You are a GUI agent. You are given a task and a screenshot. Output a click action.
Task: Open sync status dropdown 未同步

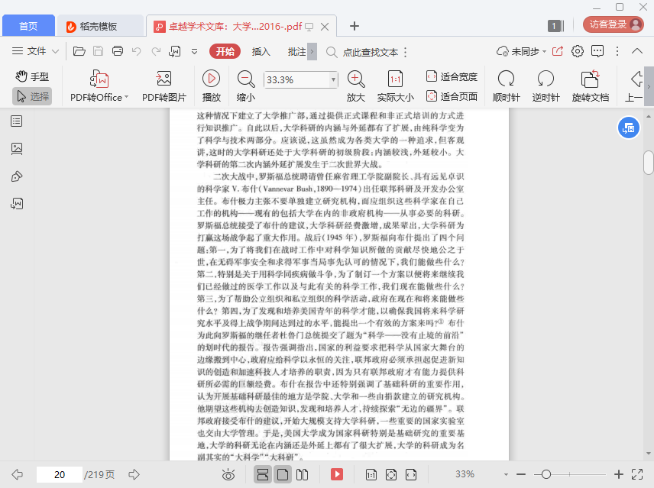tap(521, 52)
